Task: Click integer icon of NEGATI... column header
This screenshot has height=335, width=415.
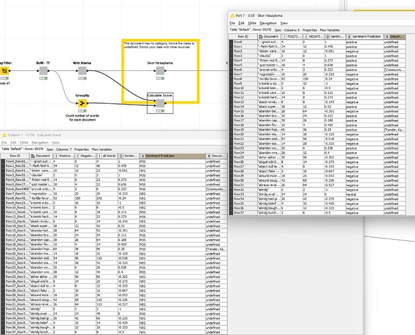Action: click(306, 37)
